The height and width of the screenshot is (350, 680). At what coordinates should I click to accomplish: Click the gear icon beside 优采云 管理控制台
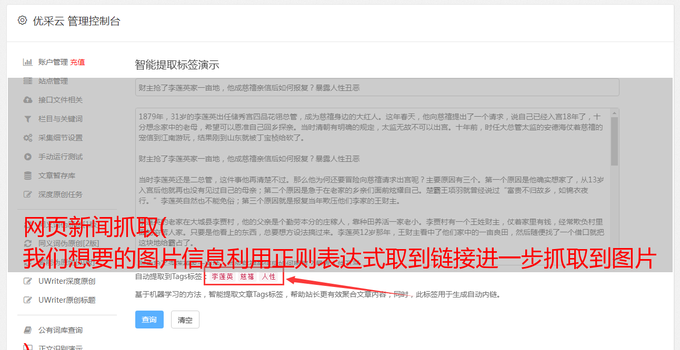click(x=22, y=20)
